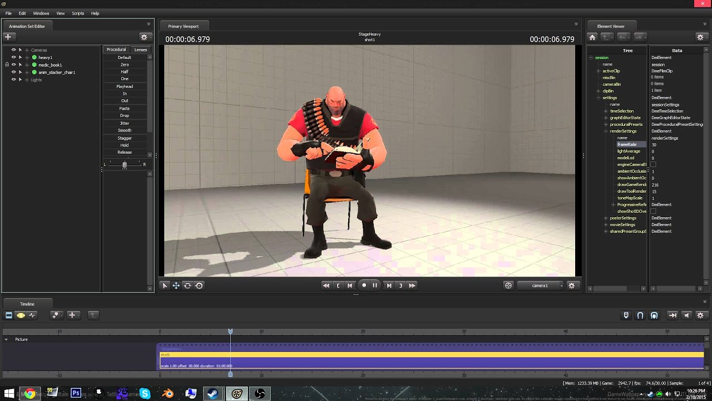Adjust the L/R preset balance slider
712x401 pixels.
click(125, 164)
